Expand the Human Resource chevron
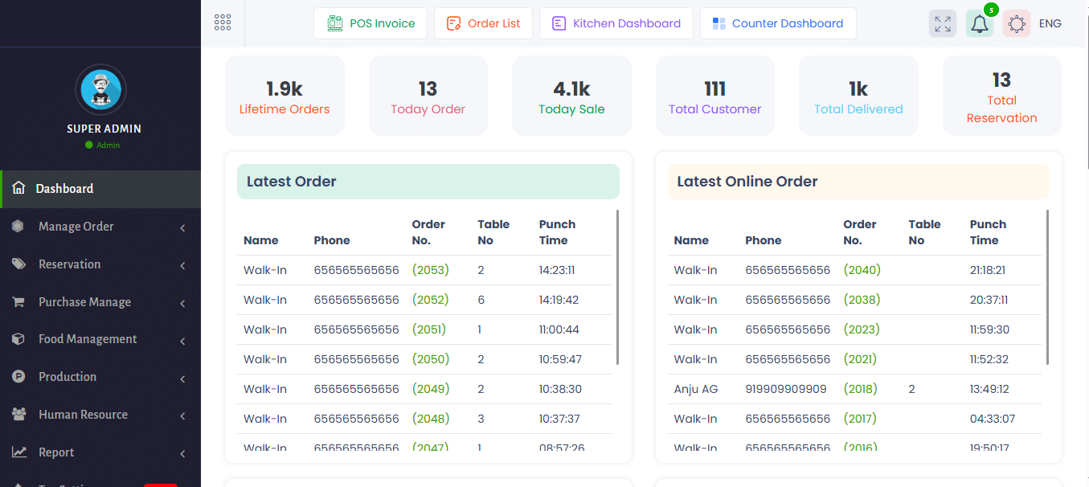 point(182,416)
